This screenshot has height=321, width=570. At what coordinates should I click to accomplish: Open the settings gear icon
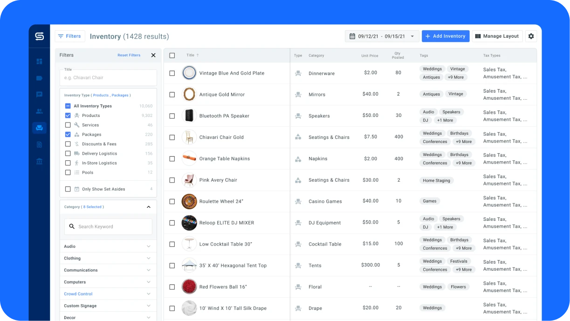coord(531,36)
